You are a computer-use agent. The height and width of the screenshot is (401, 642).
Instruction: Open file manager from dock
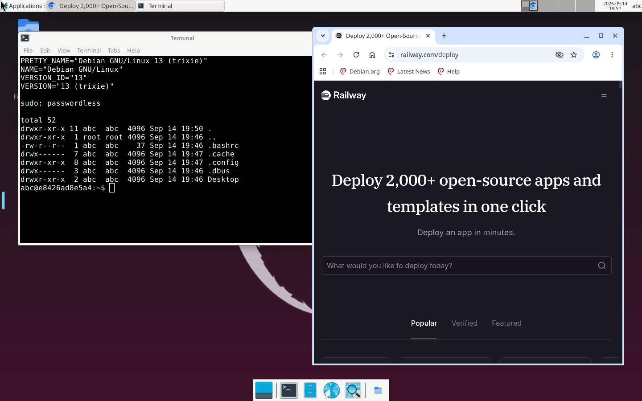click(310, 390)
